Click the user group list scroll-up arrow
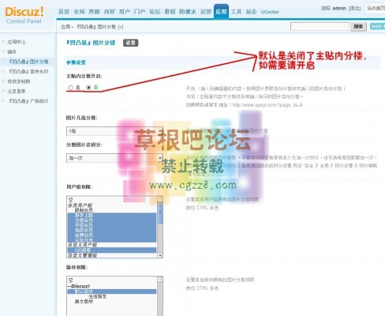The height and width of the screenshot is (316, 385). (x=160, y=199)
